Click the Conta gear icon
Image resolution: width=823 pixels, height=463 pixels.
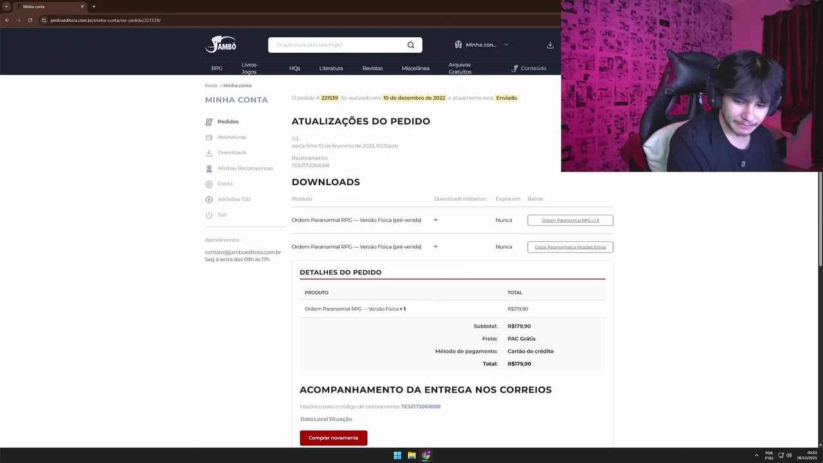[208, 184]
